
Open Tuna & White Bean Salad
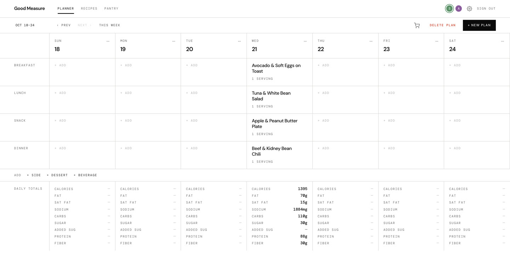(271, 96)
